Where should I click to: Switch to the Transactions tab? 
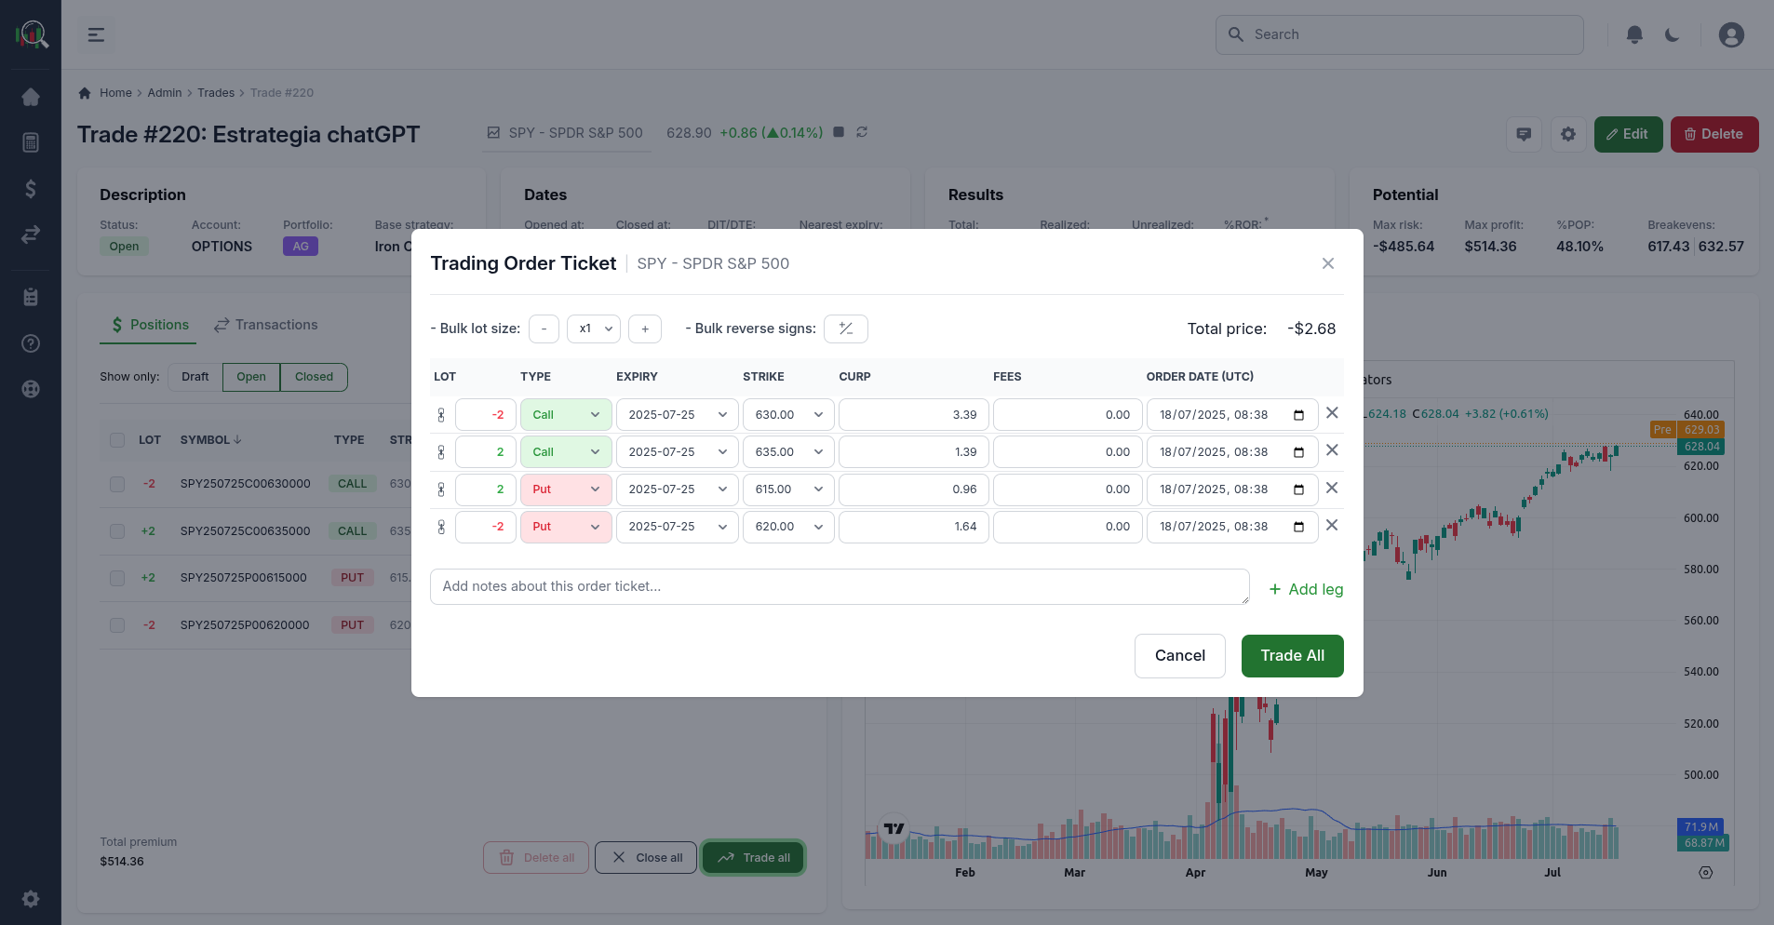[x=265, y=325]
